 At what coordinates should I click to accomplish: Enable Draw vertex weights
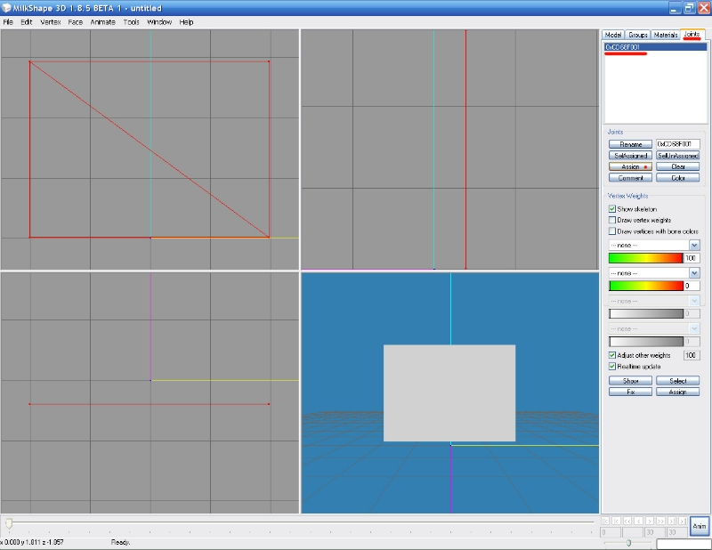click(612, 220)
